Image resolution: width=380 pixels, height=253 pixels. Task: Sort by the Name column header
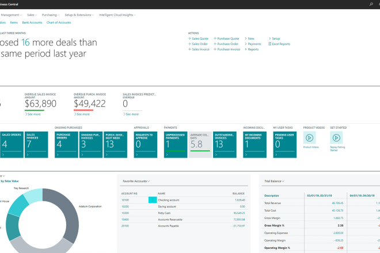click(161, 193)
